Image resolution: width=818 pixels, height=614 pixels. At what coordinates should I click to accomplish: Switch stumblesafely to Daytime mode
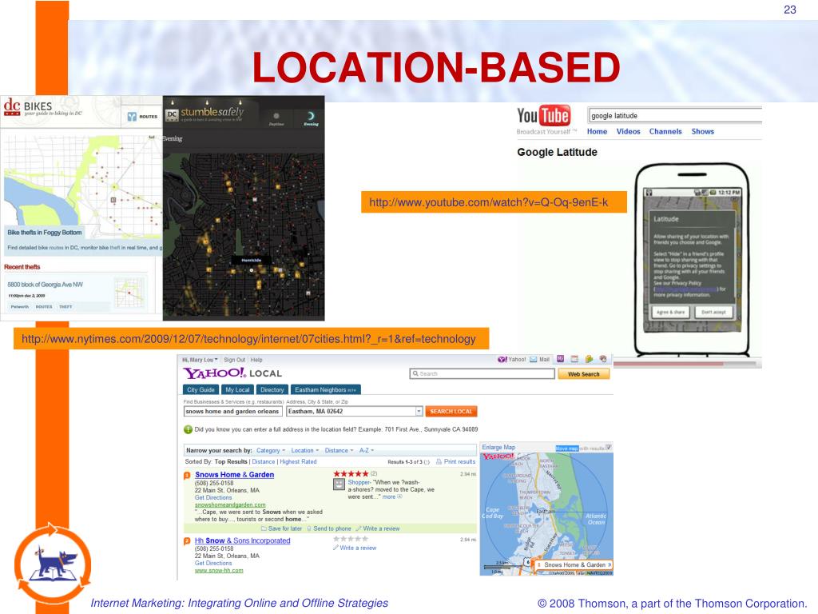pyautogui.click(x=276, y=118)
